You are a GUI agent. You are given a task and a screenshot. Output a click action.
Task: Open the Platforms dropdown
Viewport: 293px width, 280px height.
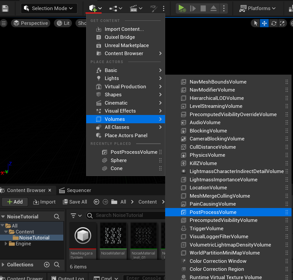(x=257, y=8)
